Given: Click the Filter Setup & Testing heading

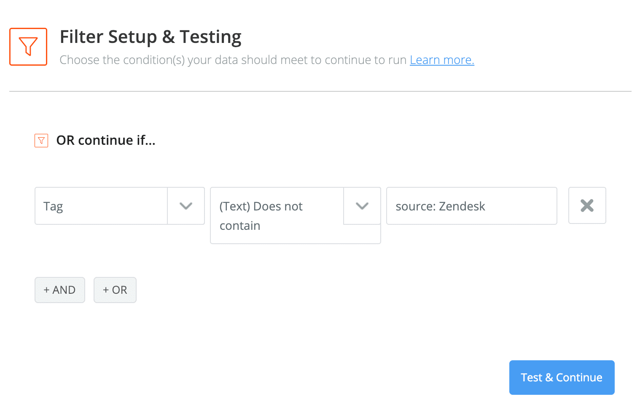Looking at the screenshot, I should click(x=151, y=37).
